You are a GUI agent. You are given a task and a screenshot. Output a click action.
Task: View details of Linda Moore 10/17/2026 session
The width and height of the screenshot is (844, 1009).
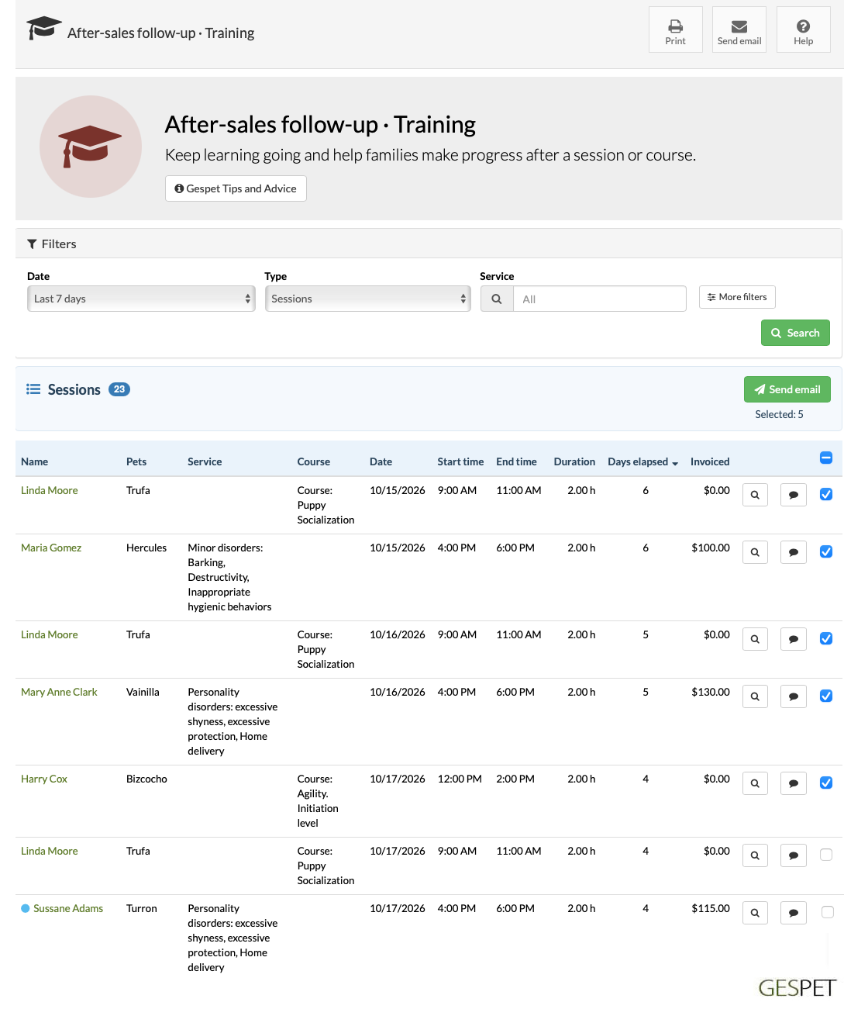point(755,855)
